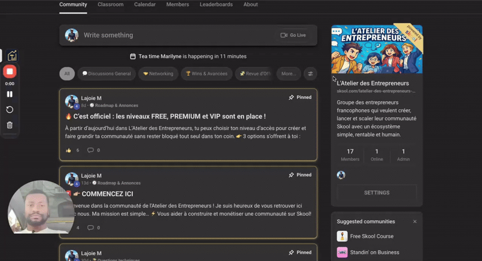Viewport: 482px width, 261px height.
Task: Open Lajoie M avatar on the niveaux FREE post
Action: point(72,102)
